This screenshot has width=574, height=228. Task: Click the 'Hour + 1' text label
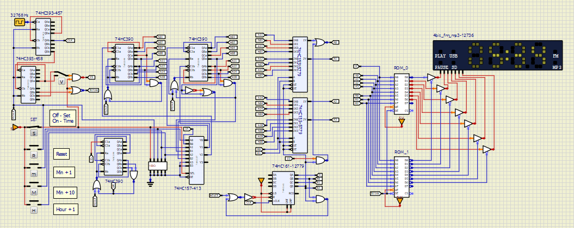tap(66, 209)
